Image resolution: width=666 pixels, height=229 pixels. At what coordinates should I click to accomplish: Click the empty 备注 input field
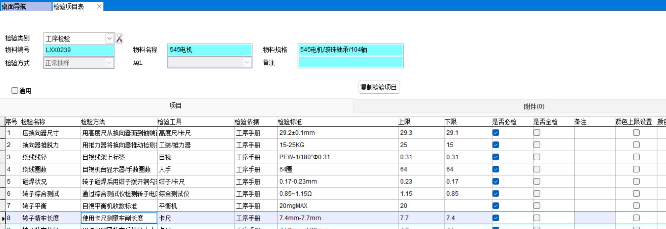pos(350,63)
